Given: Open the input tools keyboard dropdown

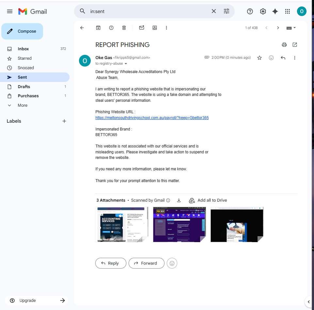Looking at the screenshot, I should [291, 28].
